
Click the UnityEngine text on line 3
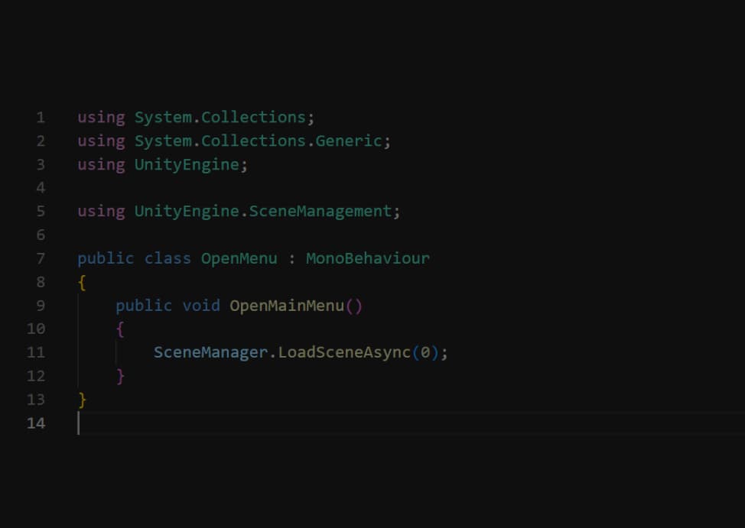[186, 164]
